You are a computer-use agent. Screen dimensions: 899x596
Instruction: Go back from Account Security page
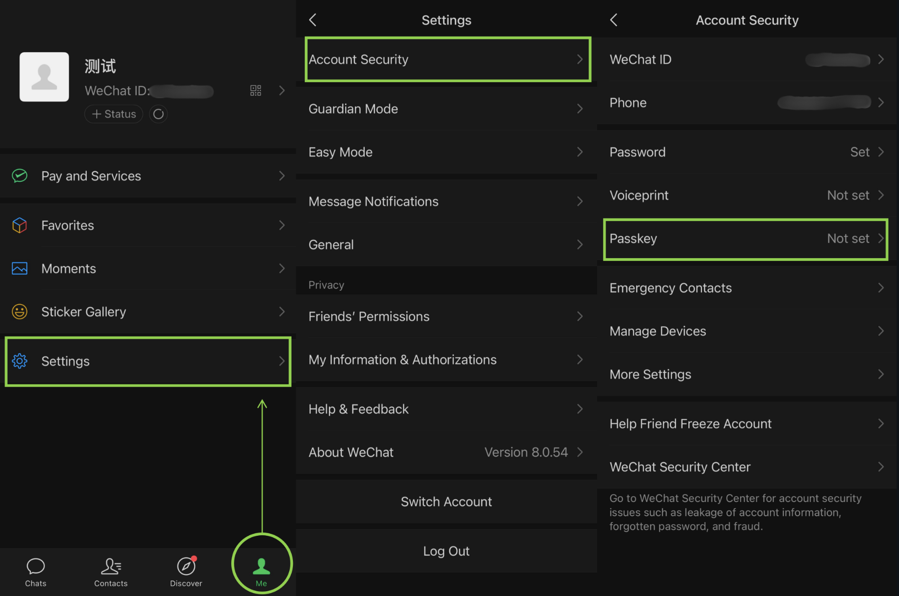coord(613,20)
